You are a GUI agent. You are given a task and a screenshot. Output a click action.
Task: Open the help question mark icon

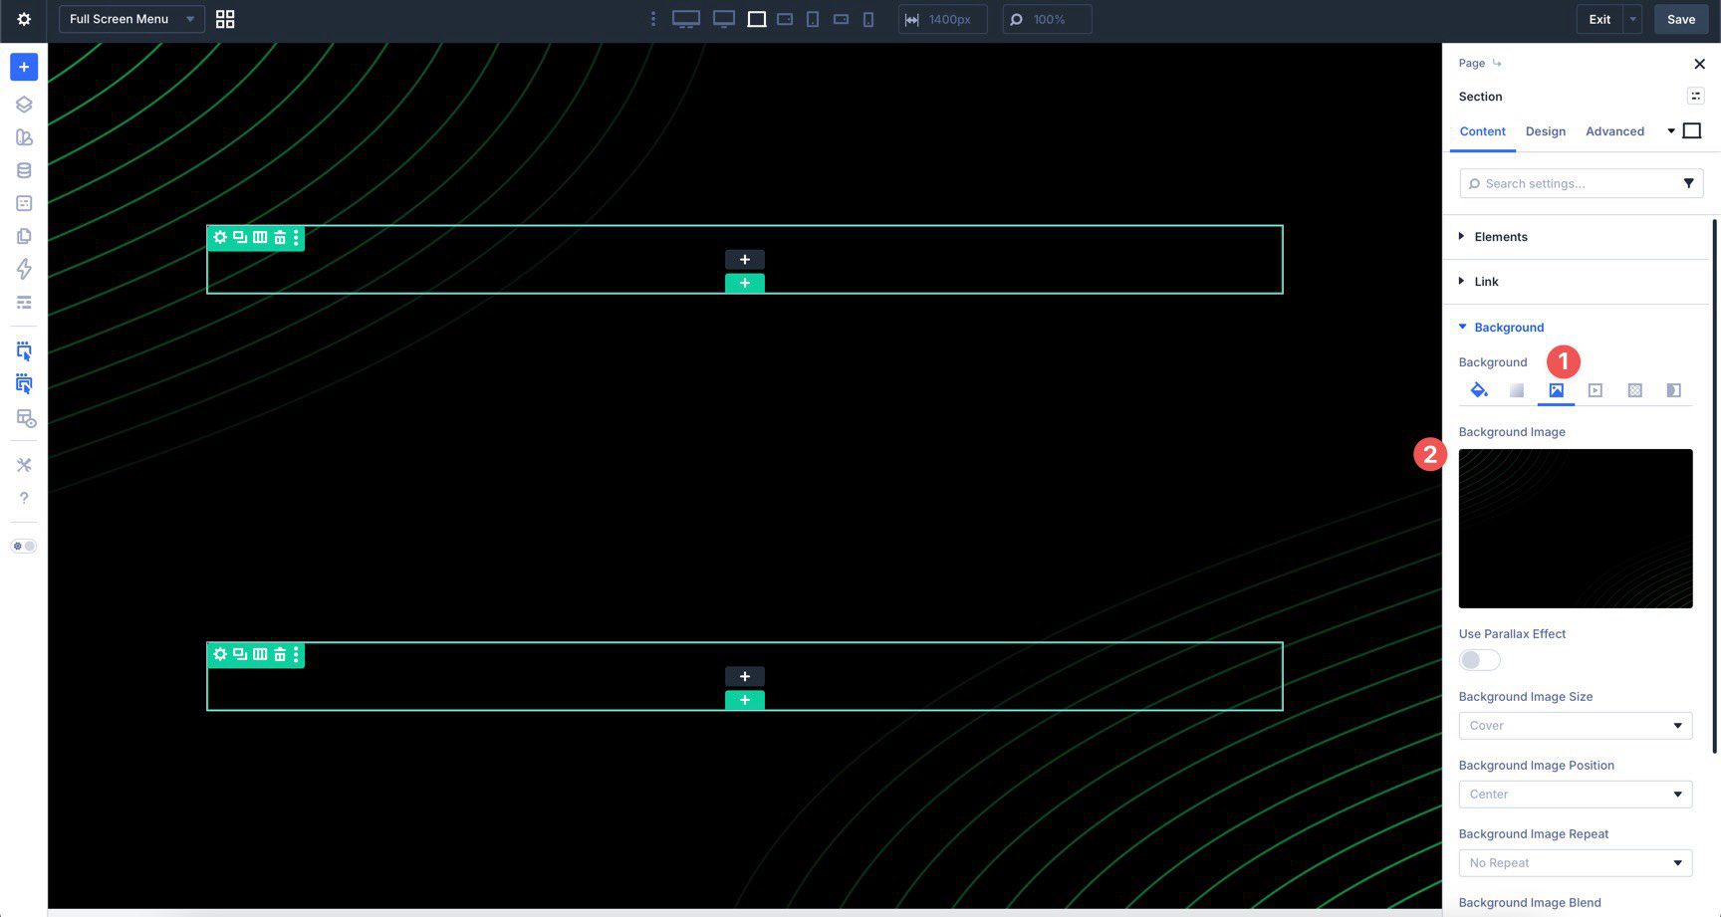coord(24,498)
